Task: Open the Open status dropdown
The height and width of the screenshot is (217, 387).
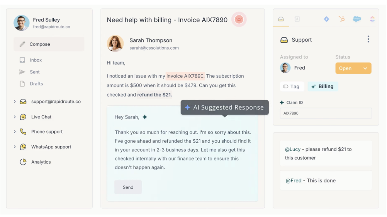Action: (x=353, y=68)
